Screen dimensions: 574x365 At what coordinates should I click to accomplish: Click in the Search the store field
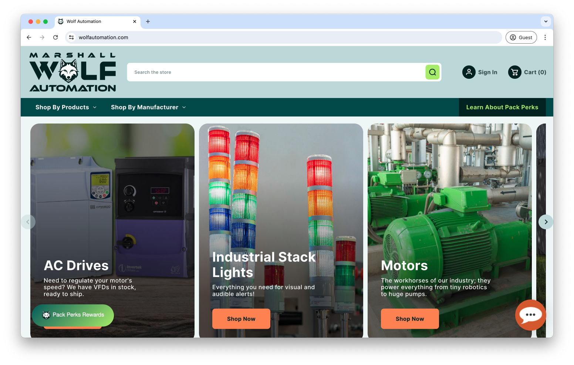[x=276, y=72]
